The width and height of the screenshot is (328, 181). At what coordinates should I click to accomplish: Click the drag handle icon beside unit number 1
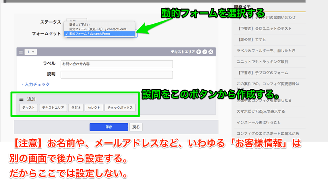(21, 52)
